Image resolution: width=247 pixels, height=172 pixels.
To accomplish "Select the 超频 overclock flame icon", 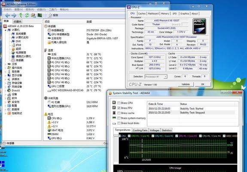I will (13, 49).
